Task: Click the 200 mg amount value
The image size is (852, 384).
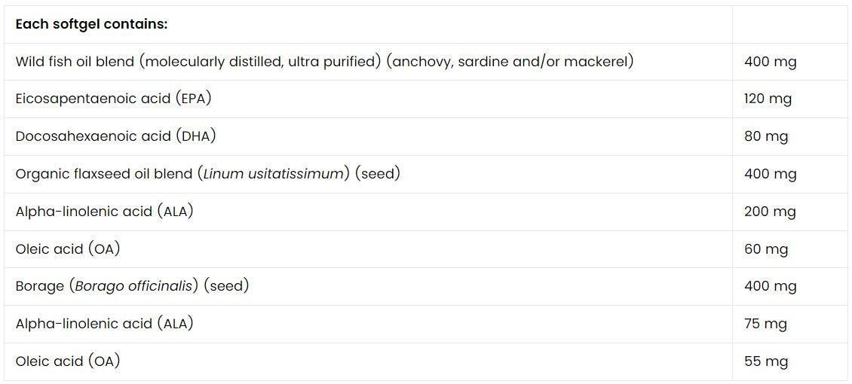Action: 770,212
